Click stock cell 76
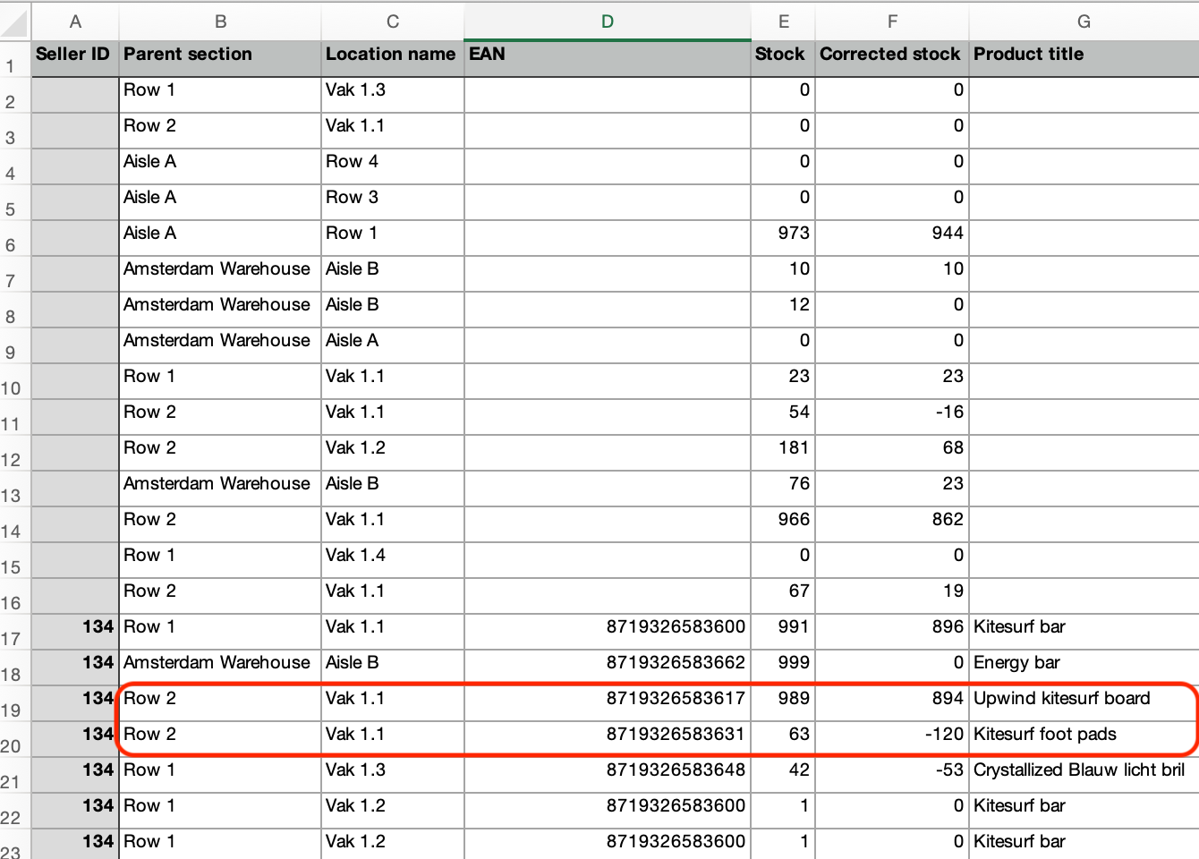Viewport: 1199px width, 859px height. 783,489
